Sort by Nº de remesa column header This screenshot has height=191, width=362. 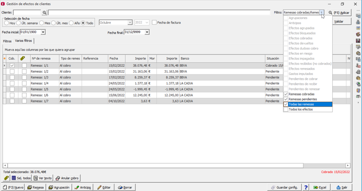coord(45,59)
